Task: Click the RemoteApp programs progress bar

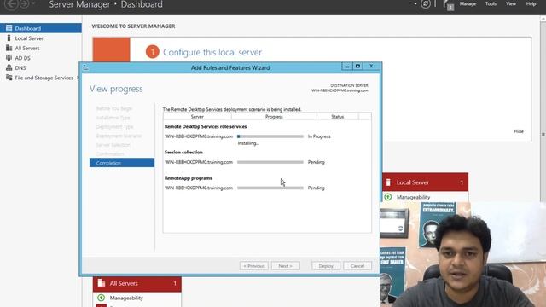Action: tap(270, 188)
